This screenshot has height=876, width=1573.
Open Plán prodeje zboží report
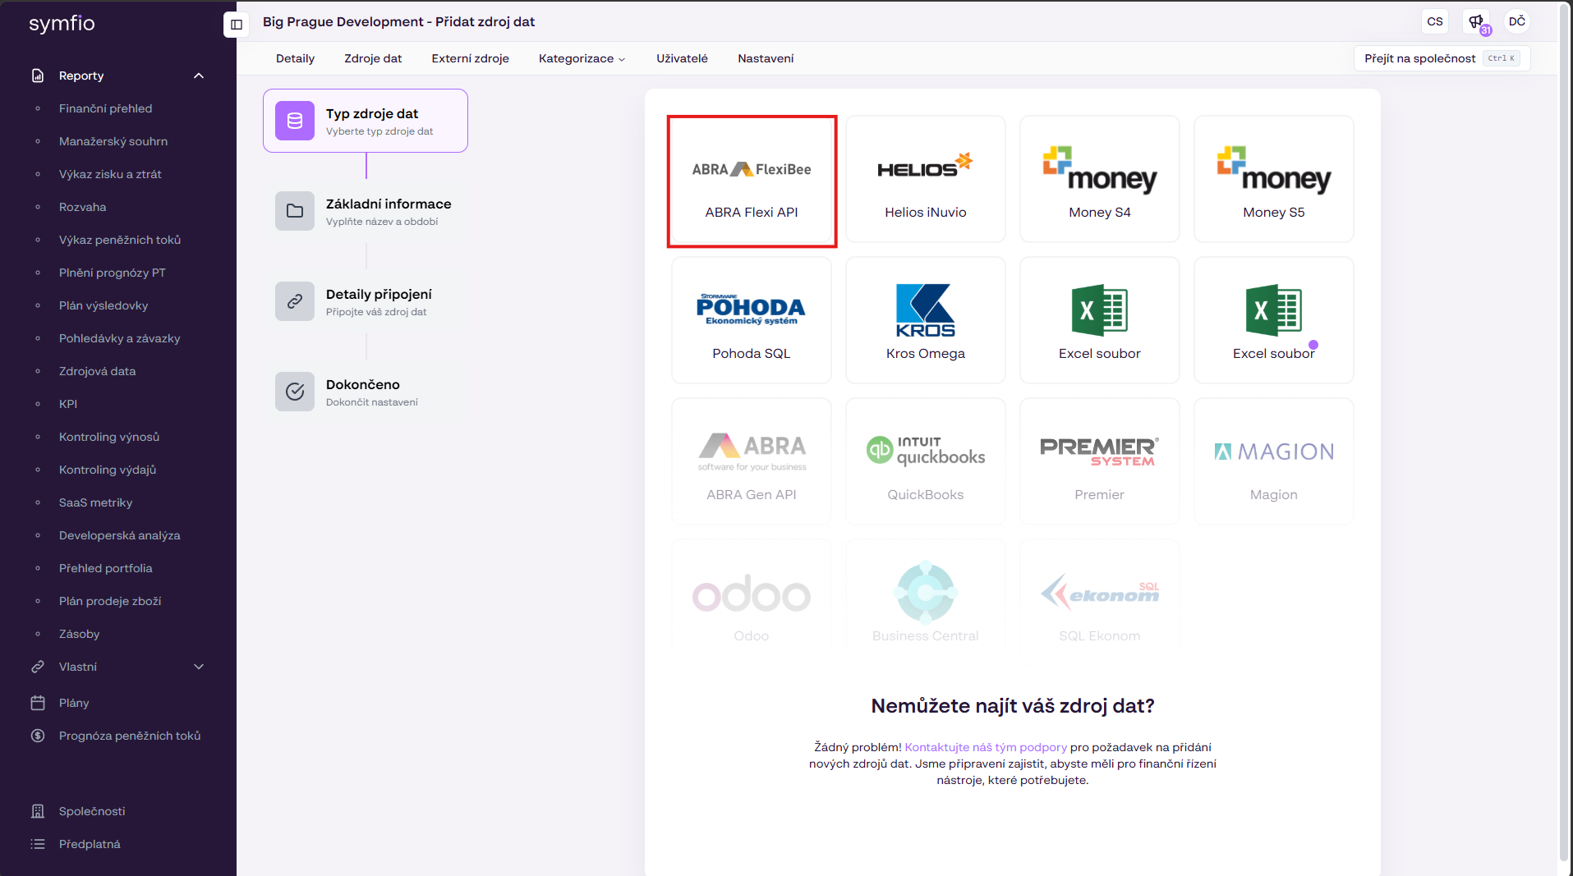(x=110, y=601)
